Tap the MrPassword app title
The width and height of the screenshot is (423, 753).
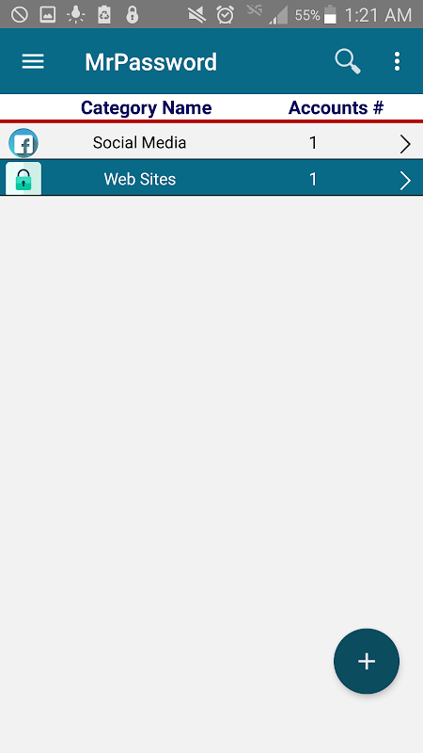[150, 62]
